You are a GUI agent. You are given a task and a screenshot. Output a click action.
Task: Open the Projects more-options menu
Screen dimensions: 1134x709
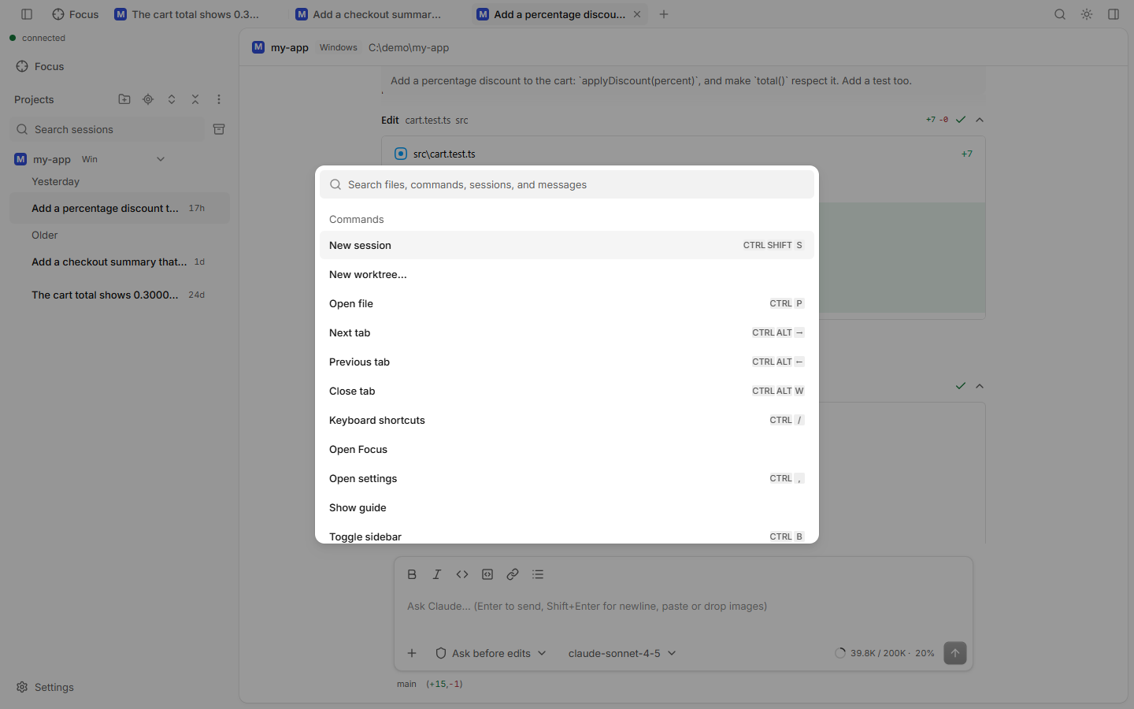(x=219, y=99)
